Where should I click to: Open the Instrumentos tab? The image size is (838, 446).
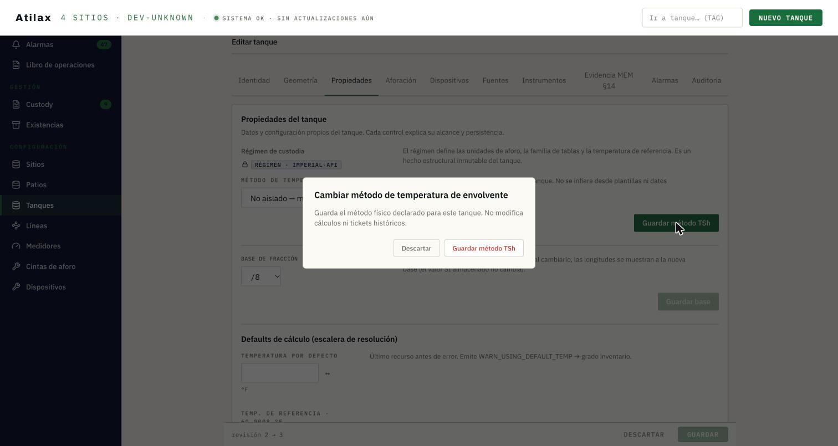click(544, 80)
